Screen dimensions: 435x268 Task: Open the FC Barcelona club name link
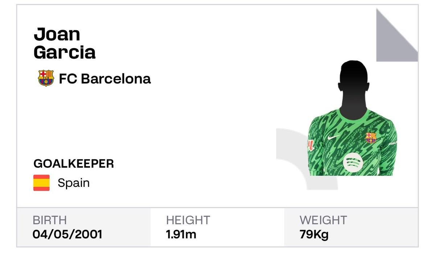(x=104, y=79)
